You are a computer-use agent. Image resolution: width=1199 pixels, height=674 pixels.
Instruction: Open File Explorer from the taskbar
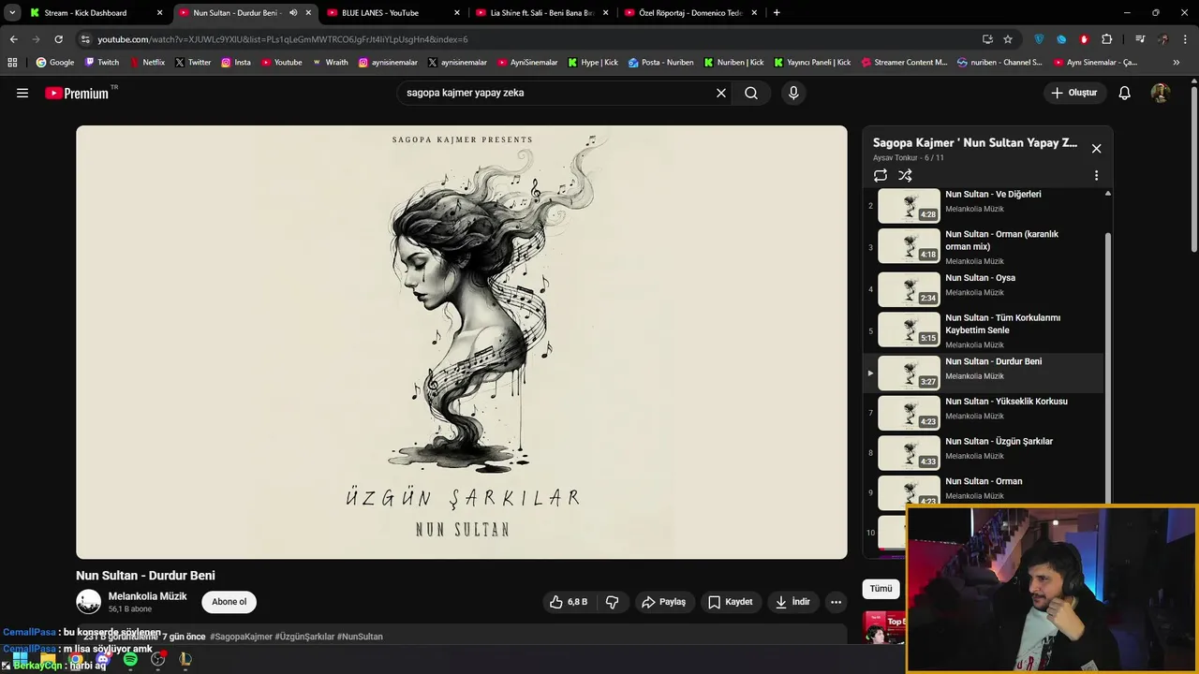click(x=48, y=659)
